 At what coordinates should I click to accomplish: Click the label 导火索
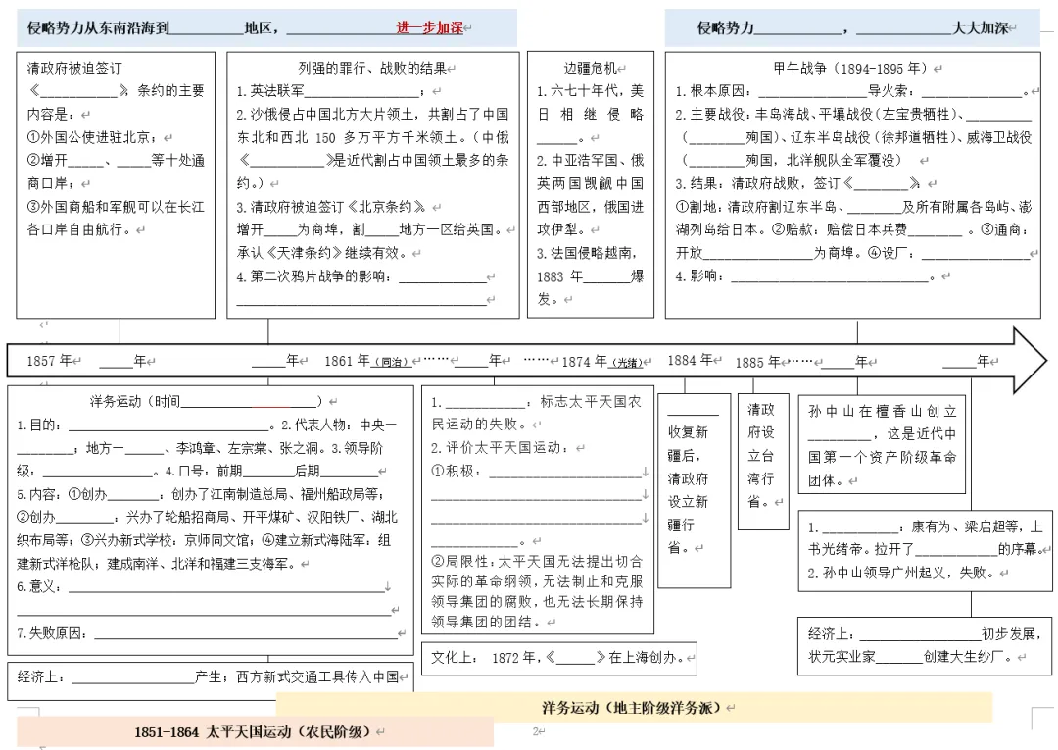(x=892, y=91)
